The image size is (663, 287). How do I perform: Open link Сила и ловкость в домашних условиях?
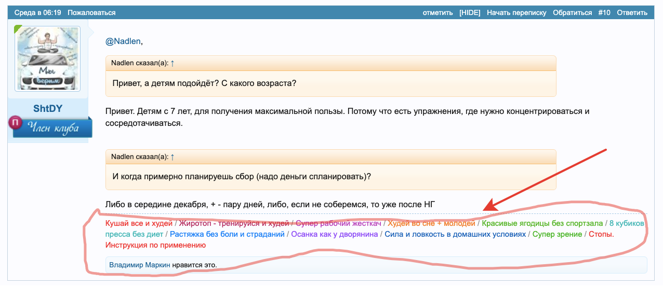(x=455, y=234)
